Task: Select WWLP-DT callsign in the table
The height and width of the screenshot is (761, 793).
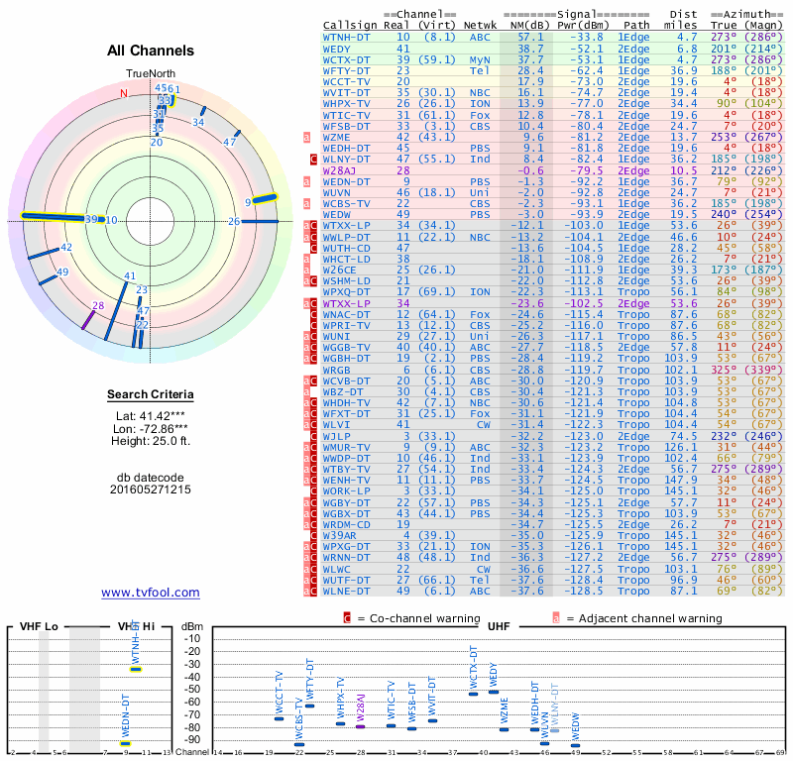Action: 346,237
